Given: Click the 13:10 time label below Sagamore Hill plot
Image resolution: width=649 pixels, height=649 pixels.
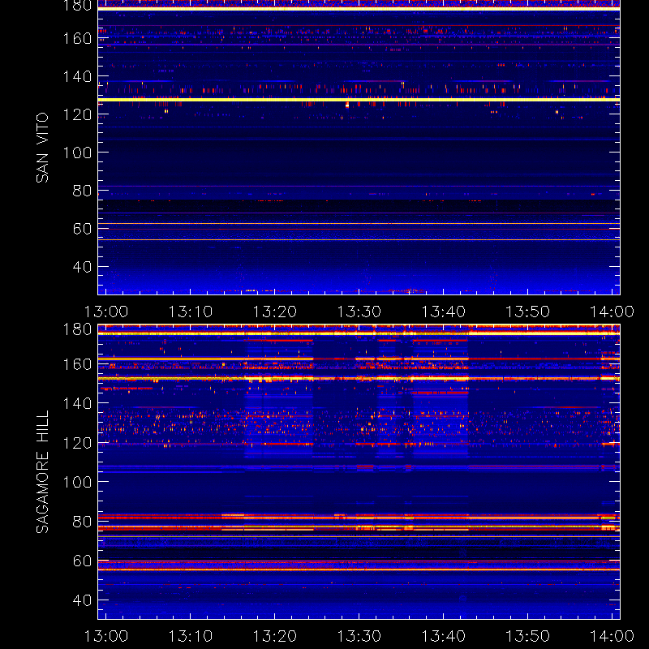Looking at the screenshot, I should [191, 636].
